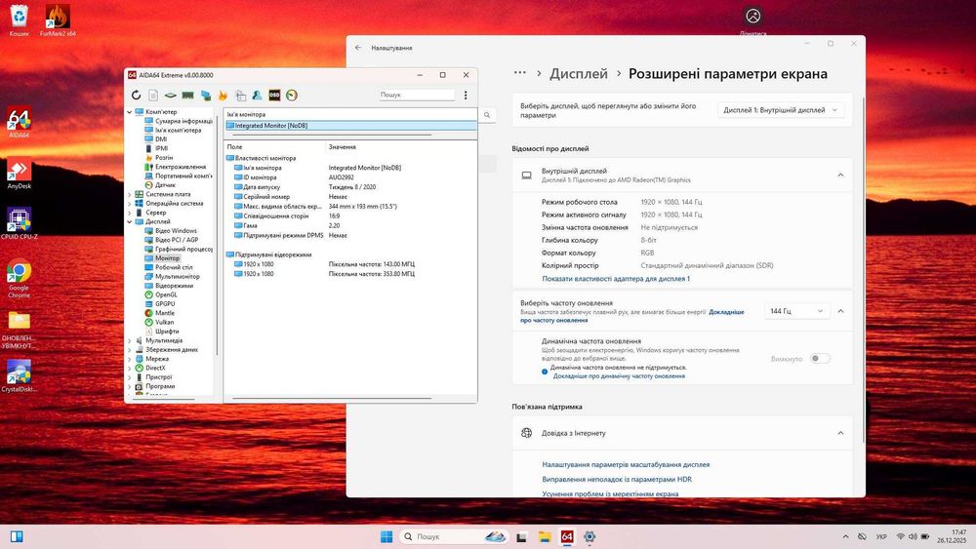Select OpenGL item in the Display tree

click(x=166, y=294)
